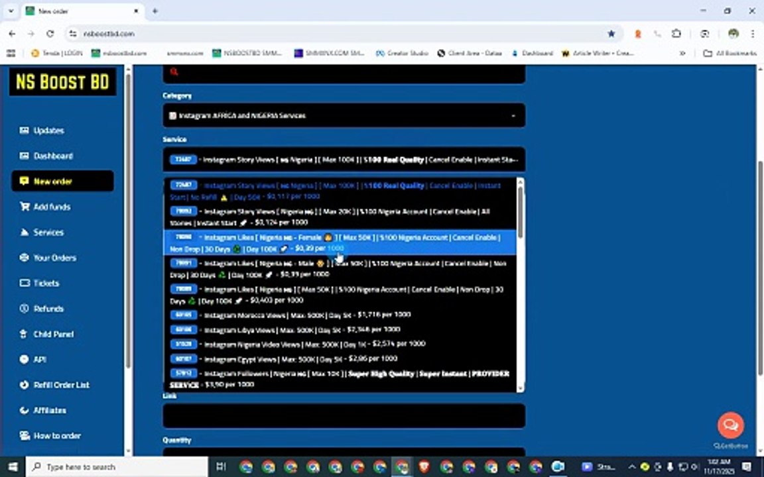Select Instagram Likes Nigeria Female option
The image size is (764, 477).
[340, 242]
